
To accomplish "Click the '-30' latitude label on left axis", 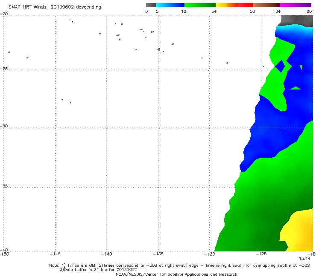I will tap(4, 126).
